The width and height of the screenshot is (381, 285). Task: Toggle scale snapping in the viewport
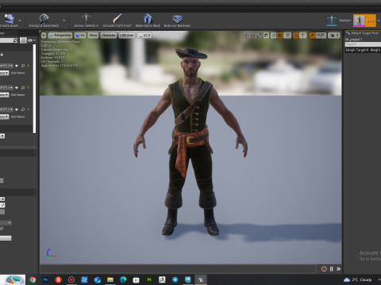(x=312, y=36)
